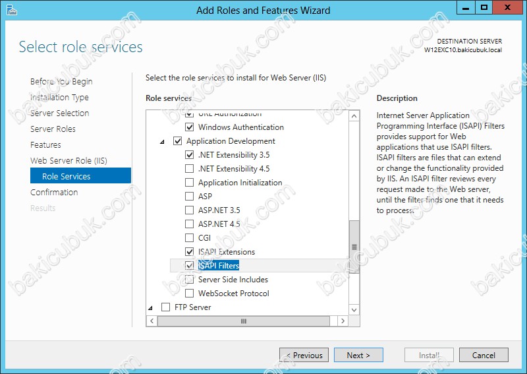Click the Next button

click(358, 355)
